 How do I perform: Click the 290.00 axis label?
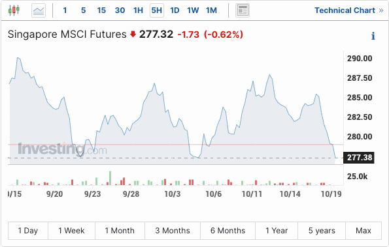360,59
